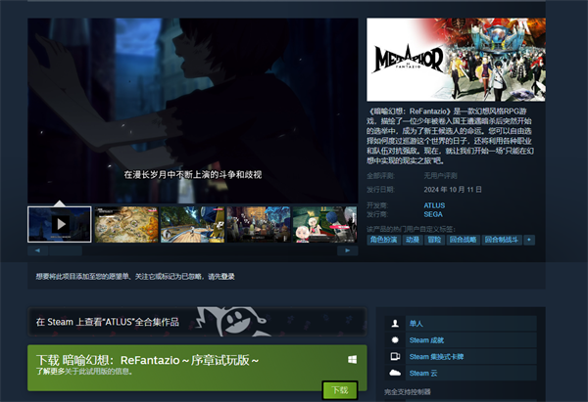588x402 pixels.
Task: Open SEGA publisher link
Action: [x=433, y=214]
